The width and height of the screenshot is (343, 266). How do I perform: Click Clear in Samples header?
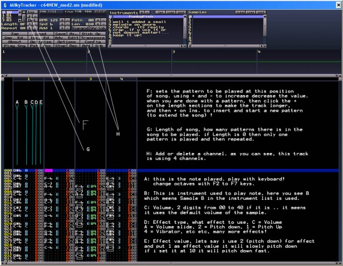coord(241,12)
